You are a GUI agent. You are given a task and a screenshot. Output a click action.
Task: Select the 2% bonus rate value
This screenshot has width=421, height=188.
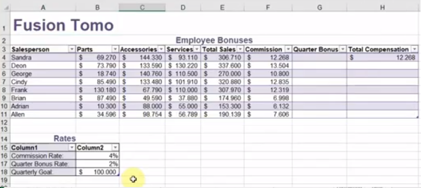point(98,164)
